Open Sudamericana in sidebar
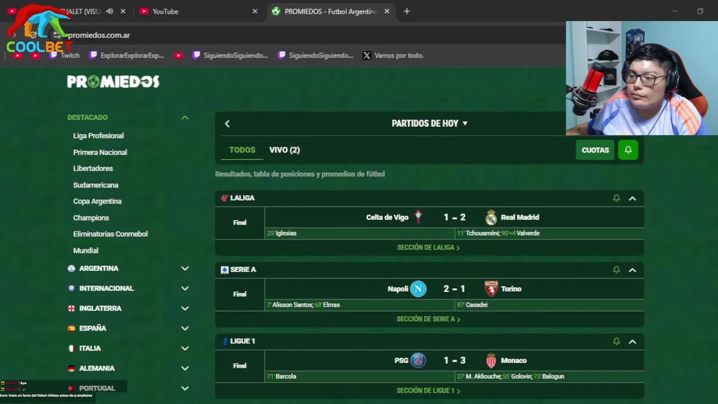The width and height of the screenshot is (718, 404). [96, 185]
